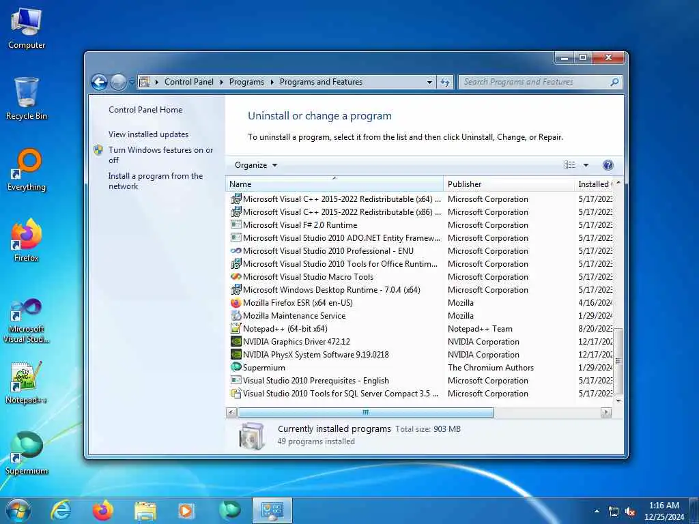Screen dimensions: 699x524
Task: Click vertical scrollbar down arrow
Action: point(618,400)
